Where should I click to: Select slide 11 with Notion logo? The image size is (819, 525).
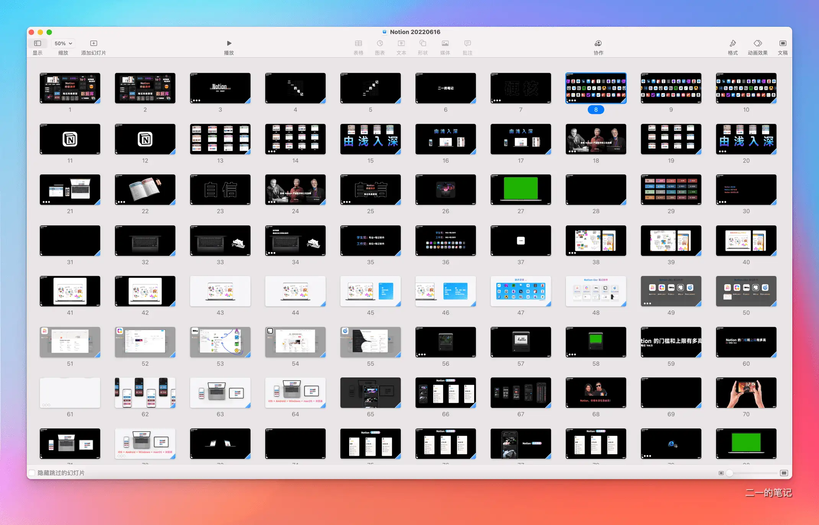pos(70,139)
